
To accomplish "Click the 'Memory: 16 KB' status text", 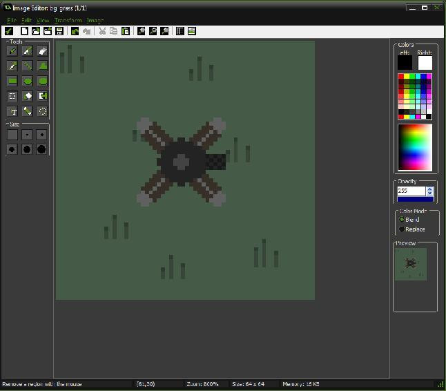I will (300, 384).
